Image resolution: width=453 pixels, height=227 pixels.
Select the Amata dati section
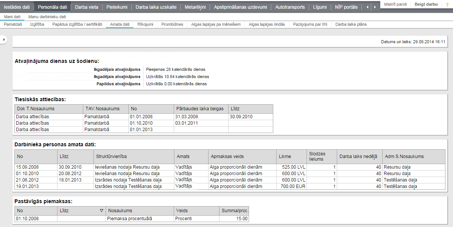pyautogui.click(x=120, y=24)
